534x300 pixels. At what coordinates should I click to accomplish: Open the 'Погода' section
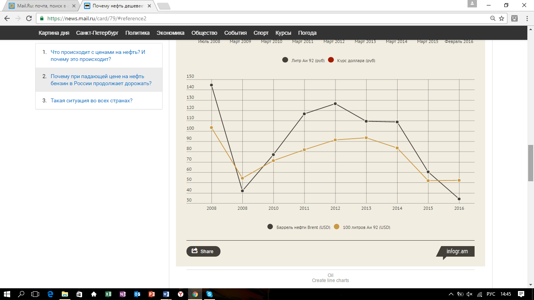coord(307,33)
